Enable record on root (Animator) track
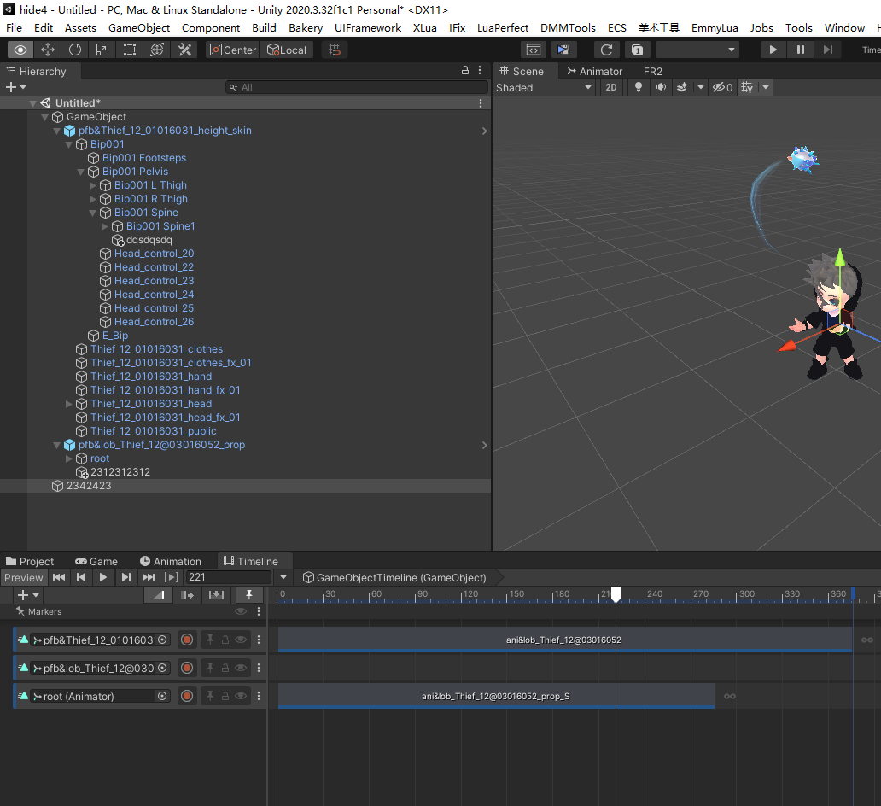Viewport: 881px width, 806px height. (187, 697)
